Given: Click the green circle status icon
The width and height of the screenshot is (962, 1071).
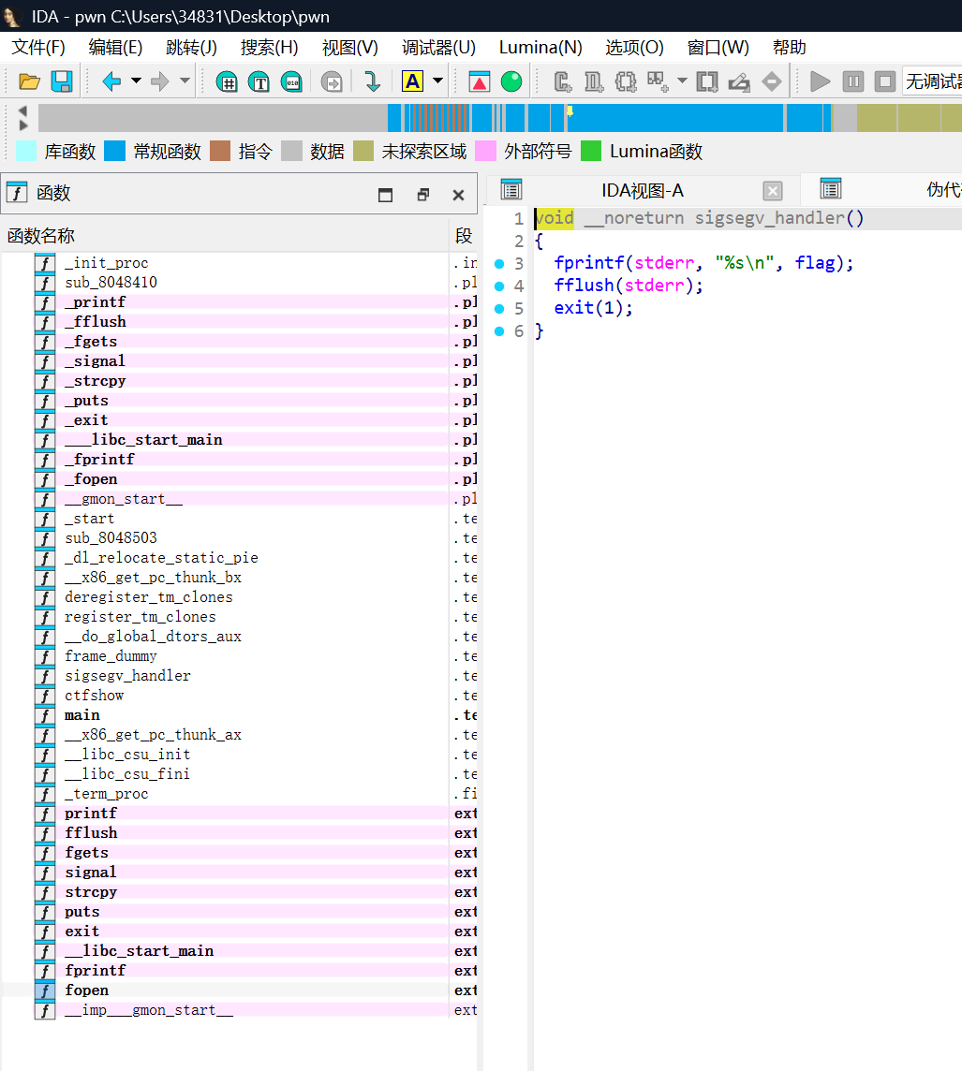Looking at the screenshot, I should [511, 82].
